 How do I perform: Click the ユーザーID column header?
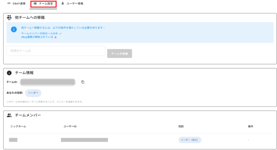tap(70, 126)
